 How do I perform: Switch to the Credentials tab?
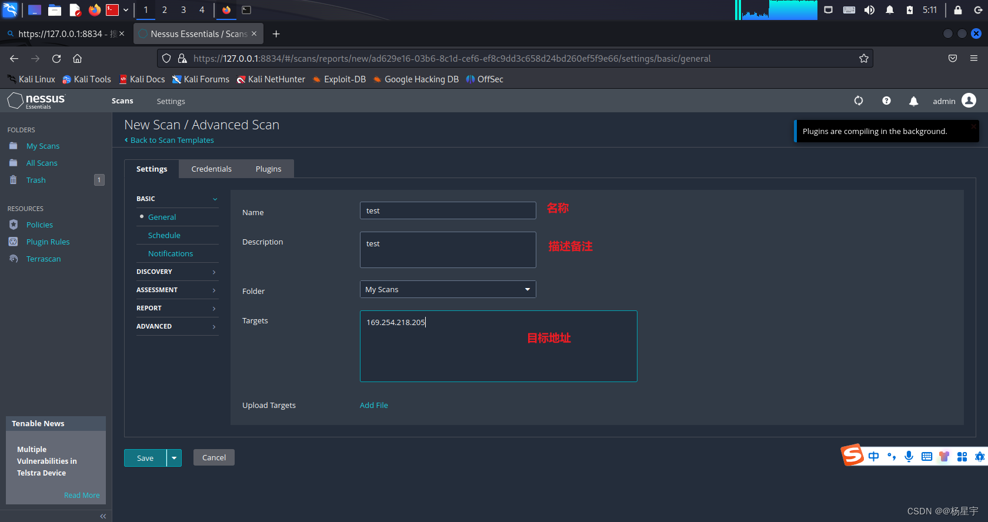point(211,169)
